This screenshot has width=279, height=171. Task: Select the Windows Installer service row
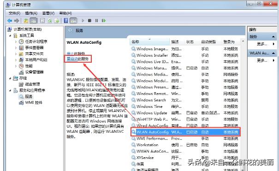[185, 55]
